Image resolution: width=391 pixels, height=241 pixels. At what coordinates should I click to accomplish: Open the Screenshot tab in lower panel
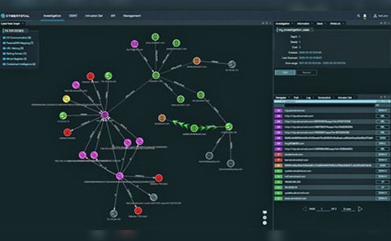[x=324, y=98]
